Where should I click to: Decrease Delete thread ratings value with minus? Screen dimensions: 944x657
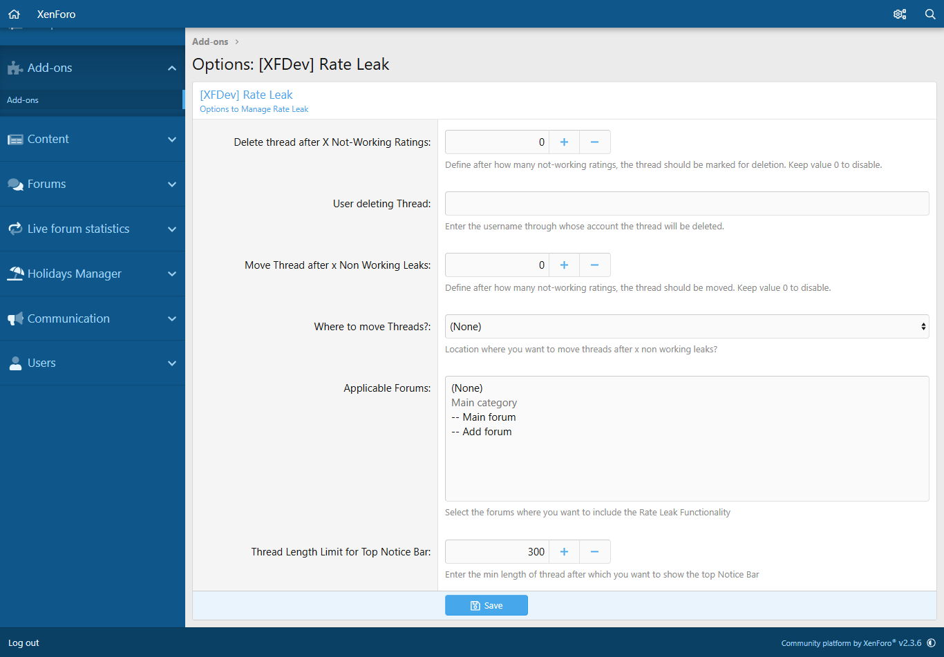pyautogui.click(x=594, y=142)
